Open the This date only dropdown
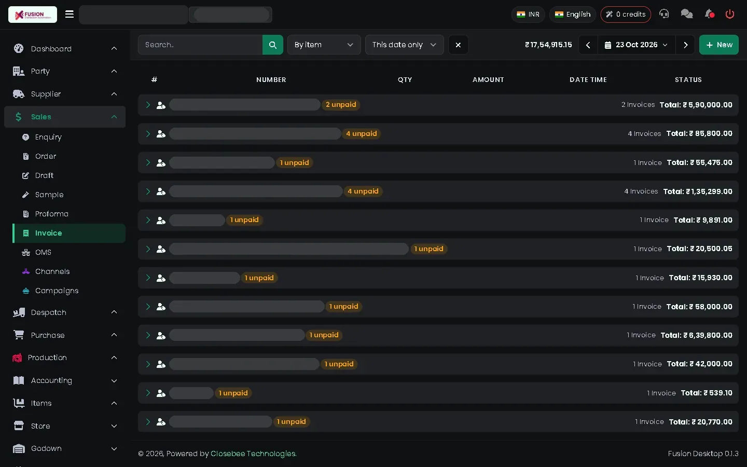747x467 pixels. pyautogui.click(x=404, y=45)
